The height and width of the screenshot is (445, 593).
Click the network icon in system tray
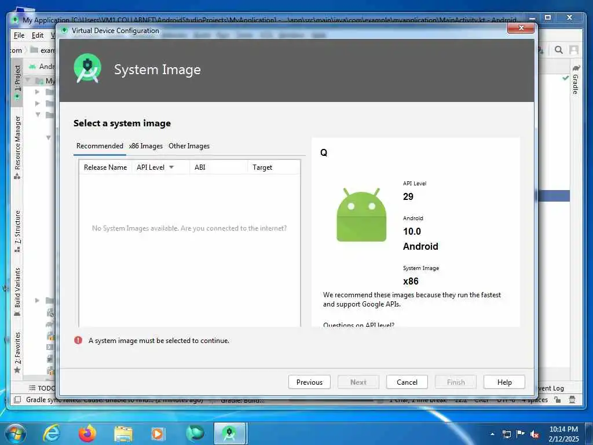point(506,434)
